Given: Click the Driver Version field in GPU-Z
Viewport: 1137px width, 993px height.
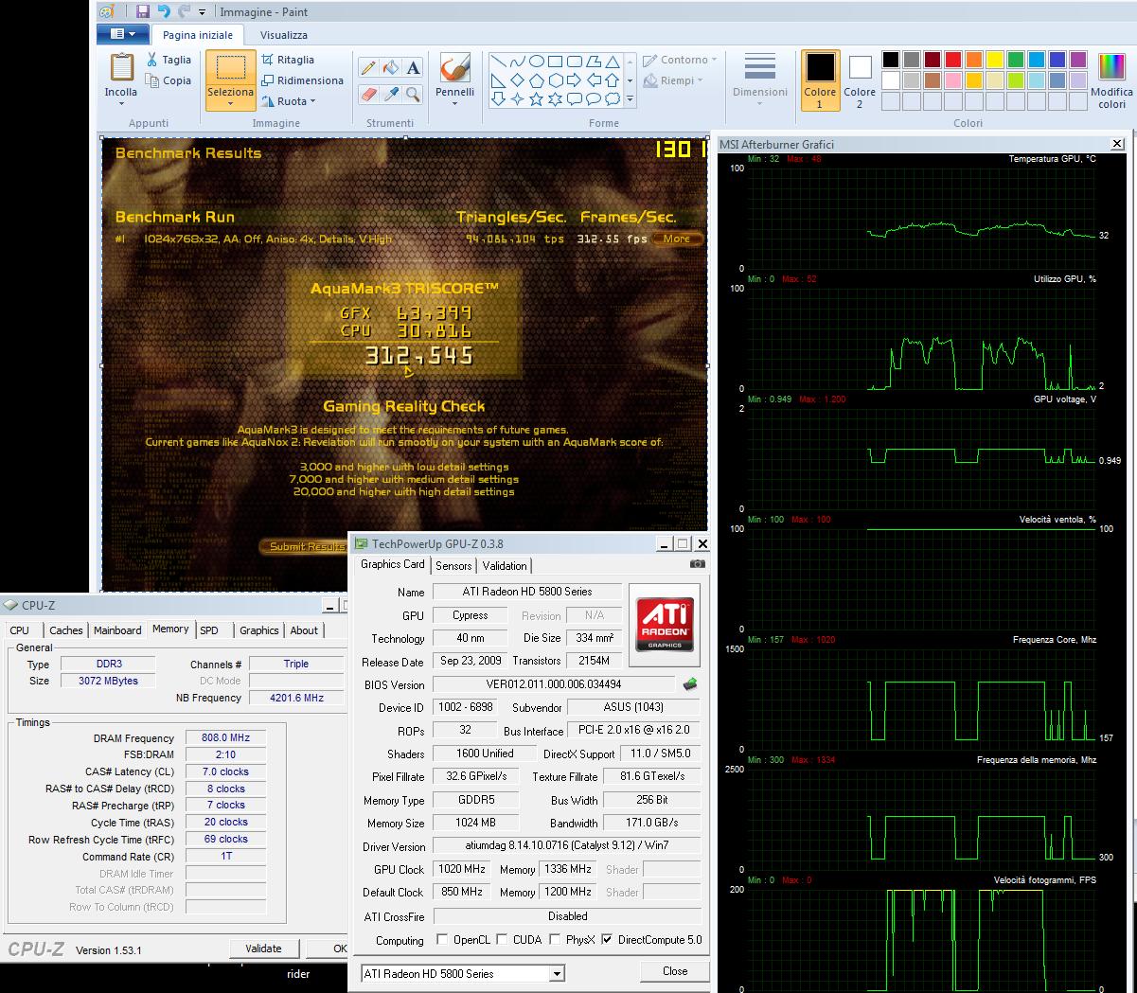Looking at the screenshot, I should [566, 846].
